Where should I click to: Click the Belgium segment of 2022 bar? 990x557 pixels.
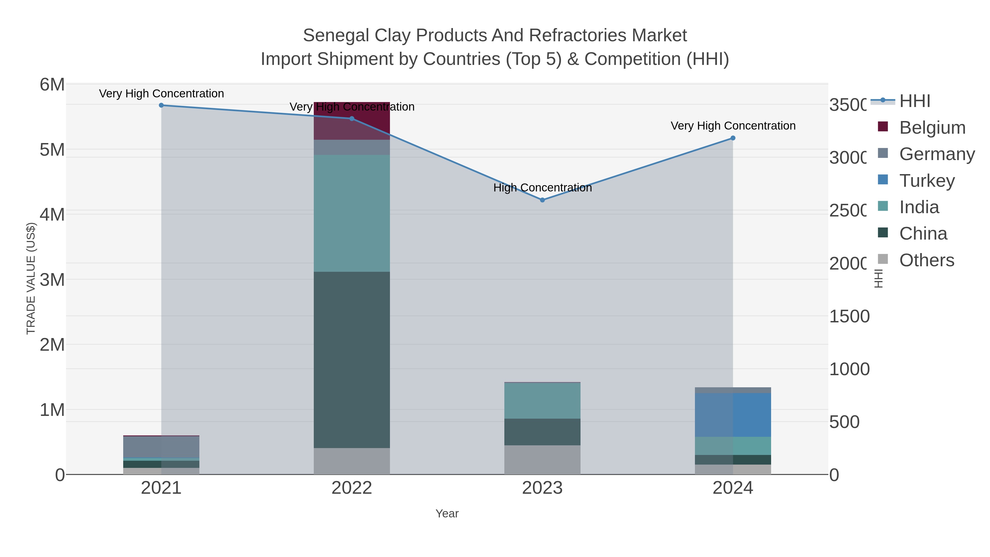pos(352,121)
